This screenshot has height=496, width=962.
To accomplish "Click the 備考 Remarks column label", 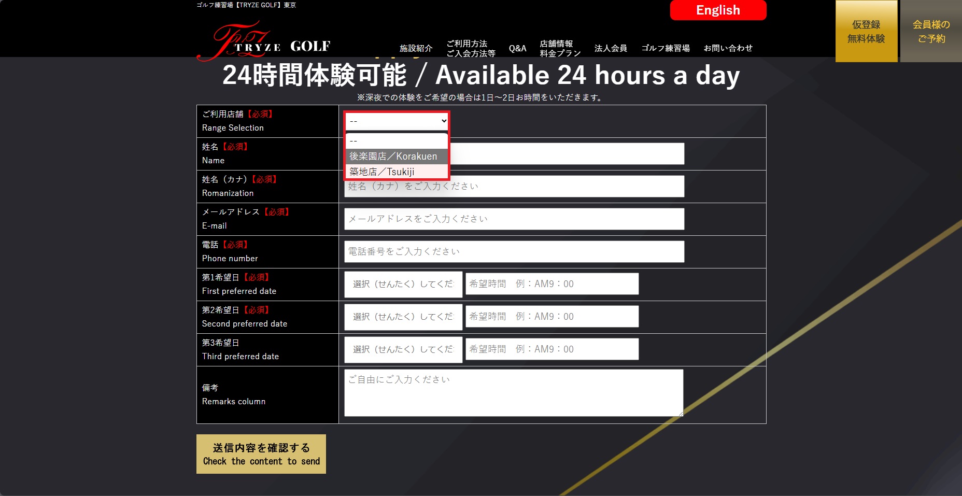I will [234, 395].
